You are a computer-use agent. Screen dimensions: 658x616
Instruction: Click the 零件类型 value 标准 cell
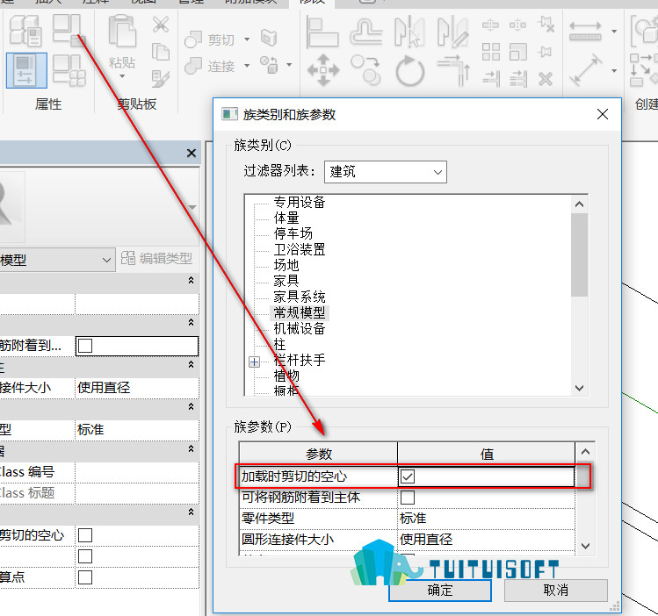point(486,519)
